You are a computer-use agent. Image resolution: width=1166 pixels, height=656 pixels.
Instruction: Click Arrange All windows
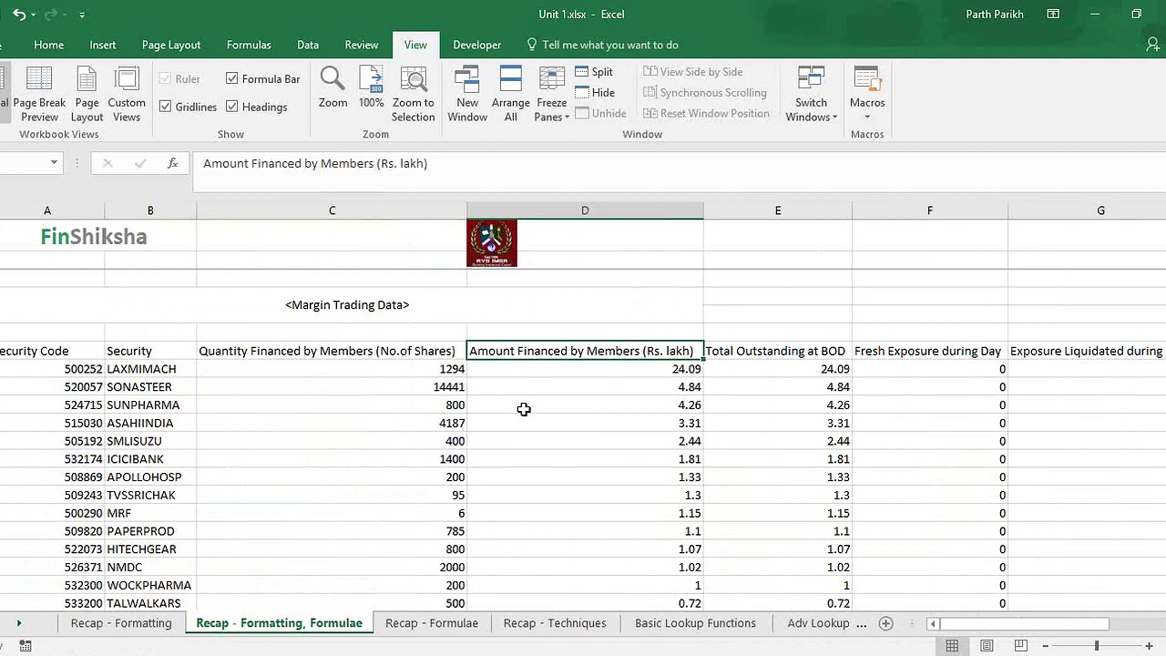pyautogui.click(x=510, y=94)
